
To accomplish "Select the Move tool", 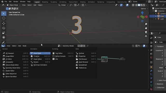I will [4, 24].
